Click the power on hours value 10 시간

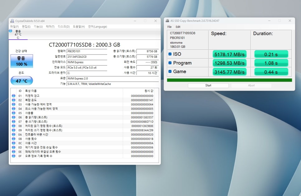(x=147, y=73)
